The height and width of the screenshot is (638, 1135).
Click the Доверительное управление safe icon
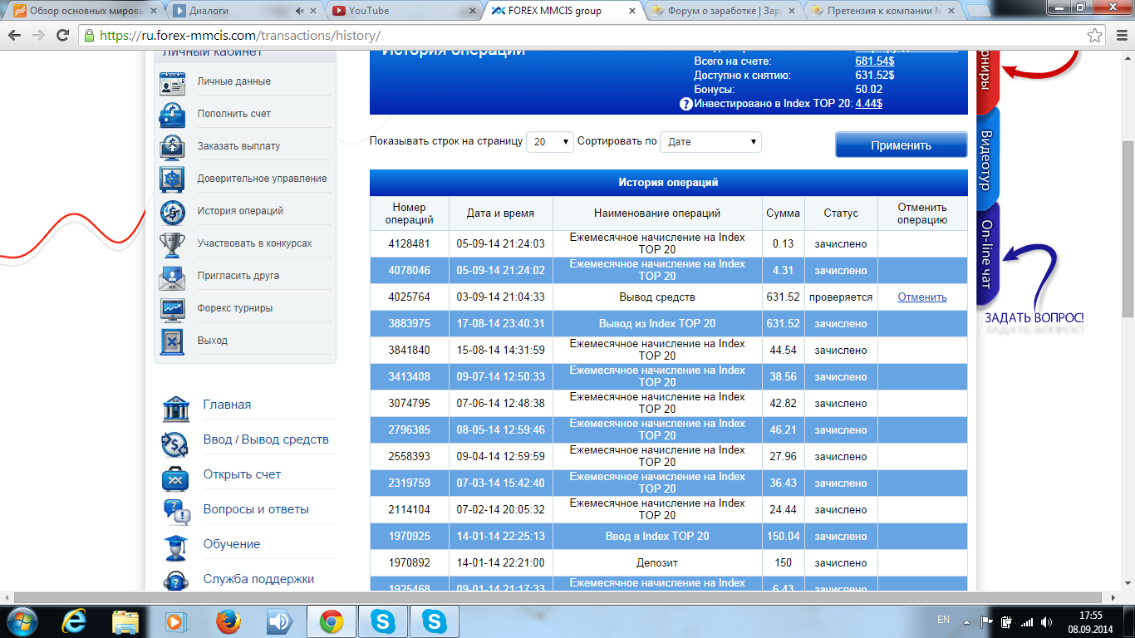tap(172, 179)
